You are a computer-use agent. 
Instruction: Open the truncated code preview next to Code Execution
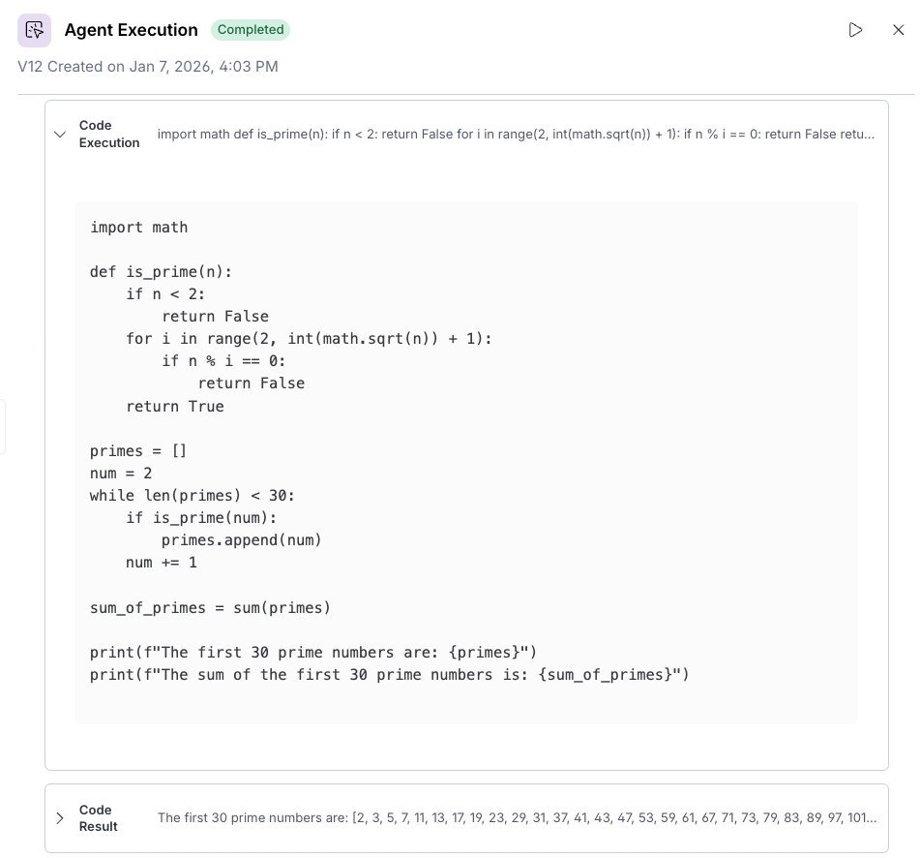[517, 134]
